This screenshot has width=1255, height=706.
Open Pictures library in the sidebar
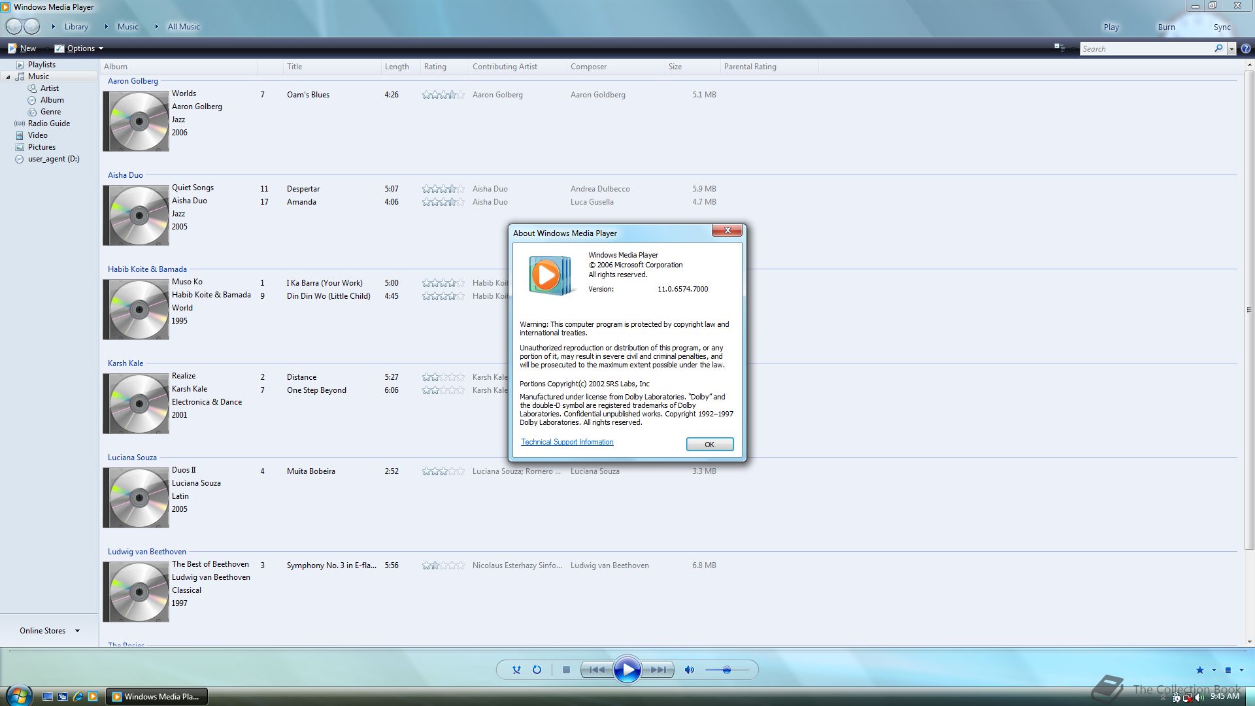pos(41,147)
